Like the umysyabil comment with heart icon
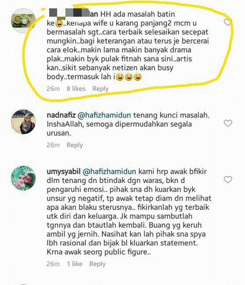Image resolution: width=245 pixels, height=285 pixels. (x=228, y=179)
